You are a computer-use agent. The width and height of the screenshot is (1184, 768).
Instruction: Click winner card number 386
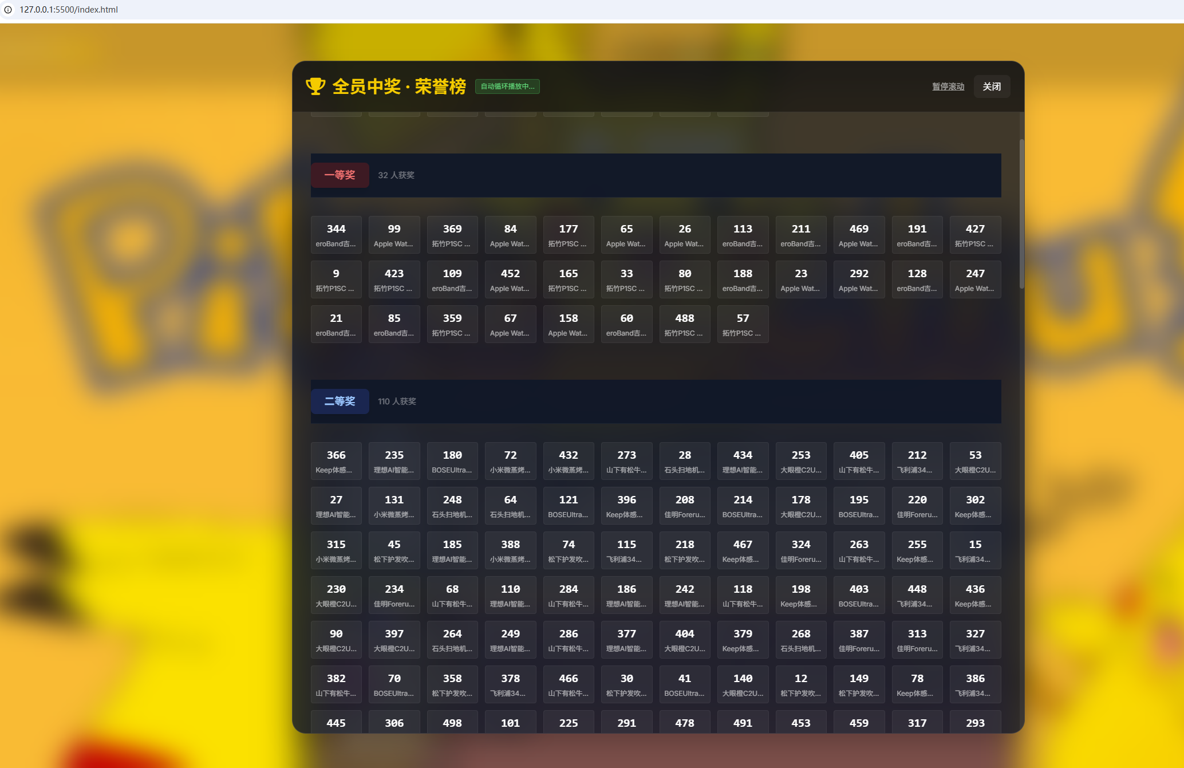[974, 684]
